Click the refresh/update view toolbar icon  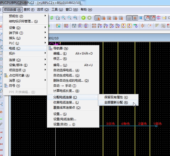[52, 18]
